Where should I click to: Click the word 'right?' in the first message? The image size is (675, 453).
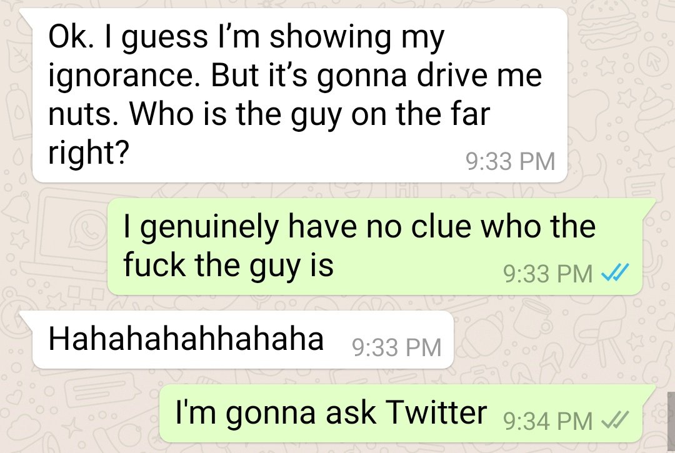(x=89, y=152)
